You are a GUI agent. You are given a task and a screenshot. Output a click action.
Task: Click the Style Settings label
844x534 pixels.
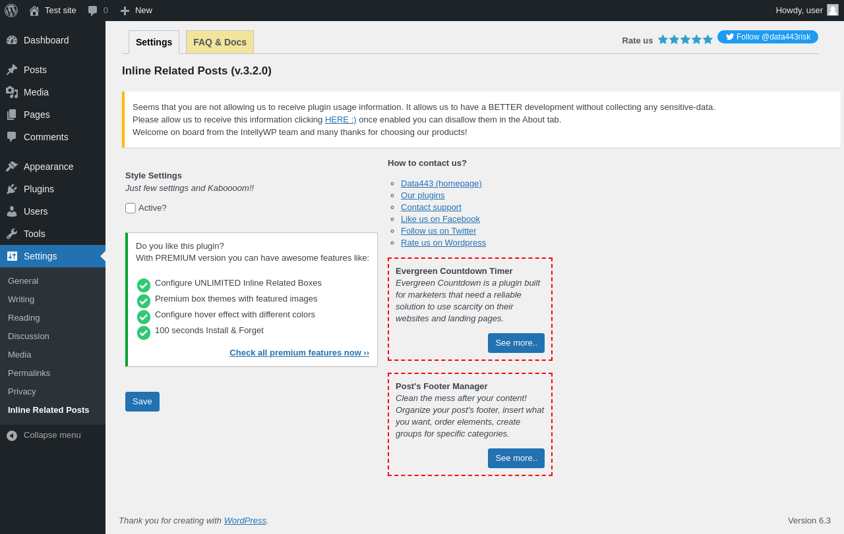pyautogui.click(x=154, y=176)
